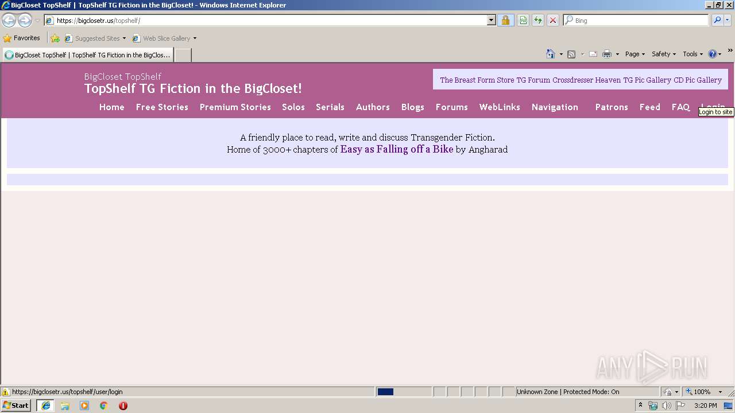735x413 pixels.
Task: Click Add to Favorites Bar icon
Action: click(x=55, y=38)
